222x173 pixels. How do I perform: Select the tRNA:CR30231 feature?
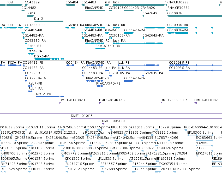[167, 10]
